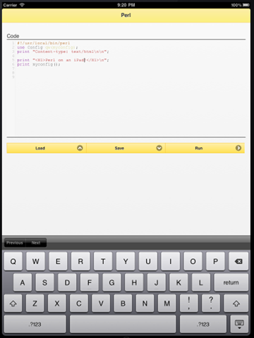
Task: Click the battery indicator in status bar
Action: click(x=246, y=5)
